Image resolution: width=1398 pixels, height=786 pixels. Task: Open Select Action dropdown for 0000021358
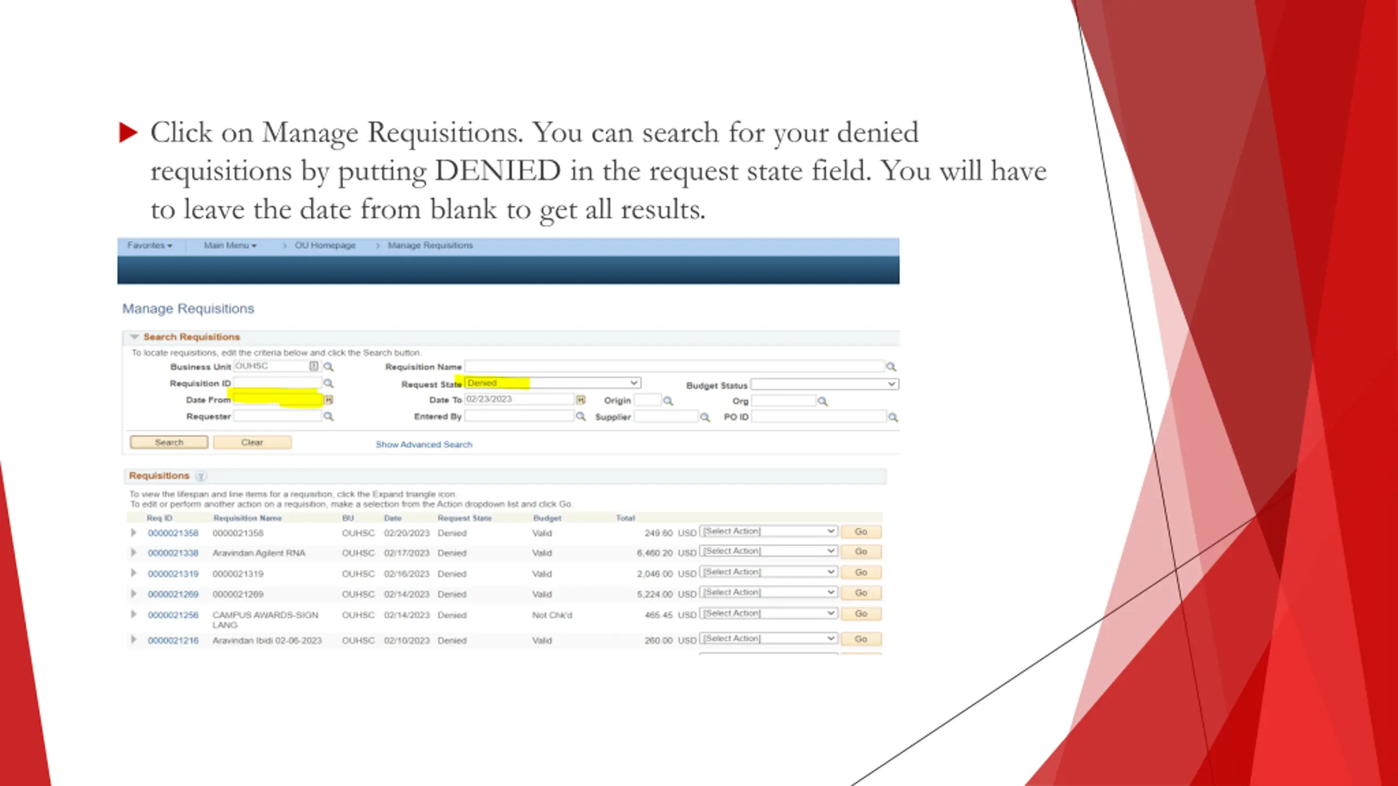(x=768, y=531)
